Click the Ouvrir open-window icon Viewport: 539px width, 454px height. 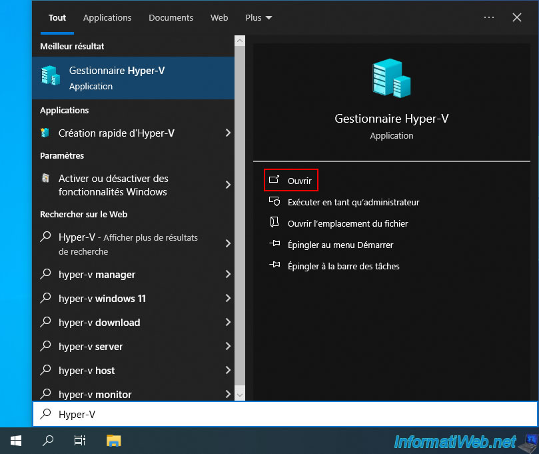(x=274, y=179)
